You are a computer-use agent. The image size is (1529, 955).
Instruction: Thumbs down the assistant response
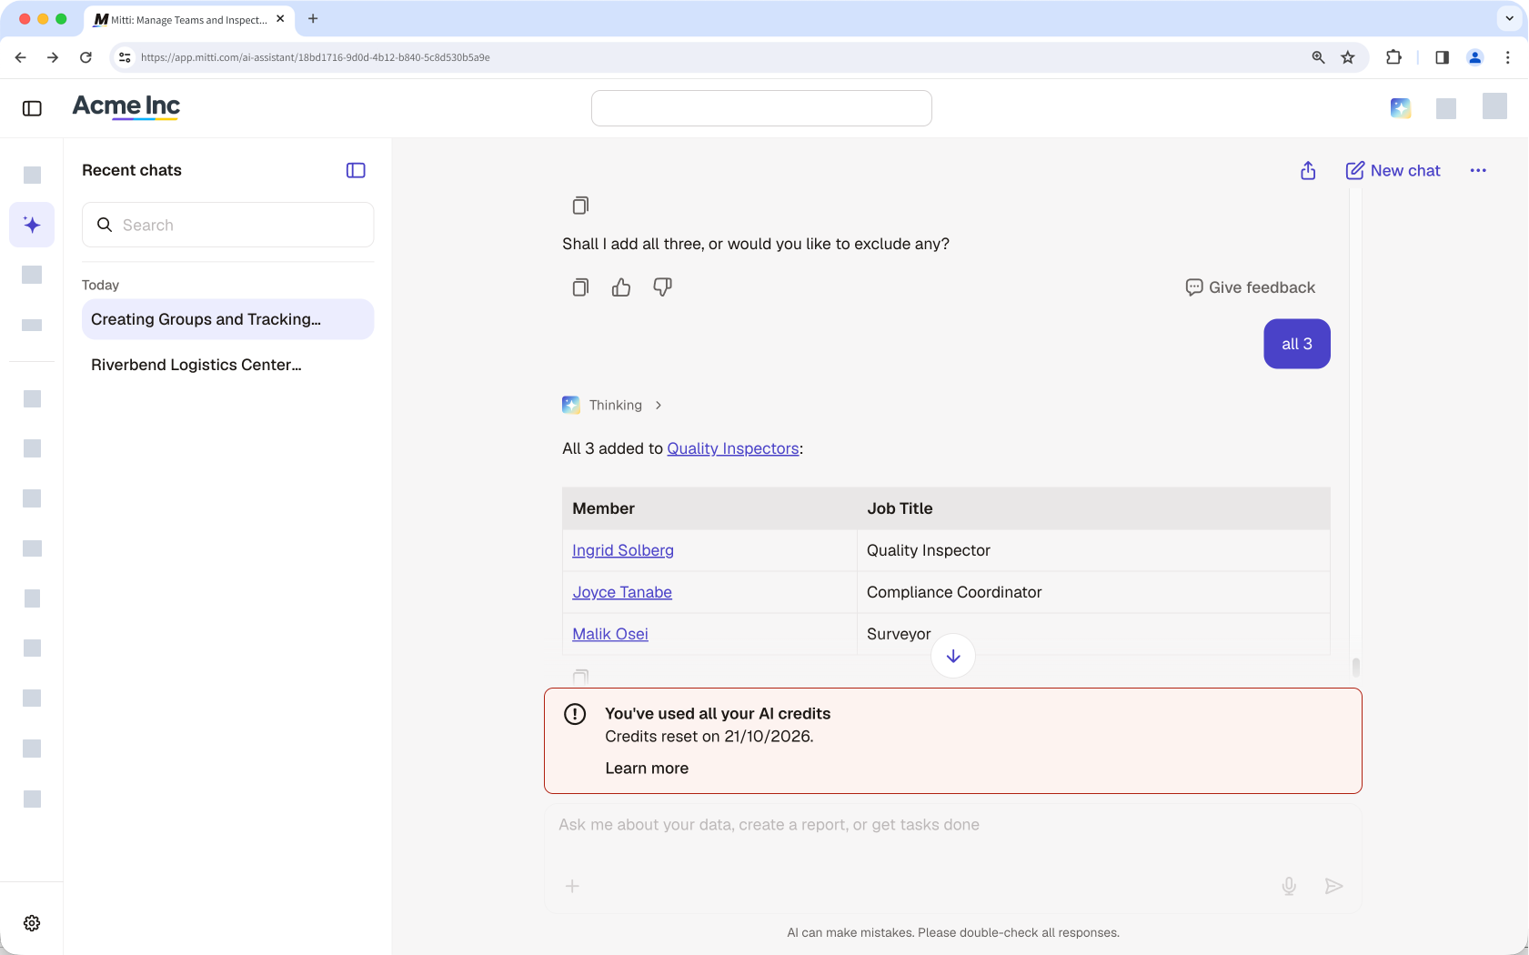tap(662, 287)
